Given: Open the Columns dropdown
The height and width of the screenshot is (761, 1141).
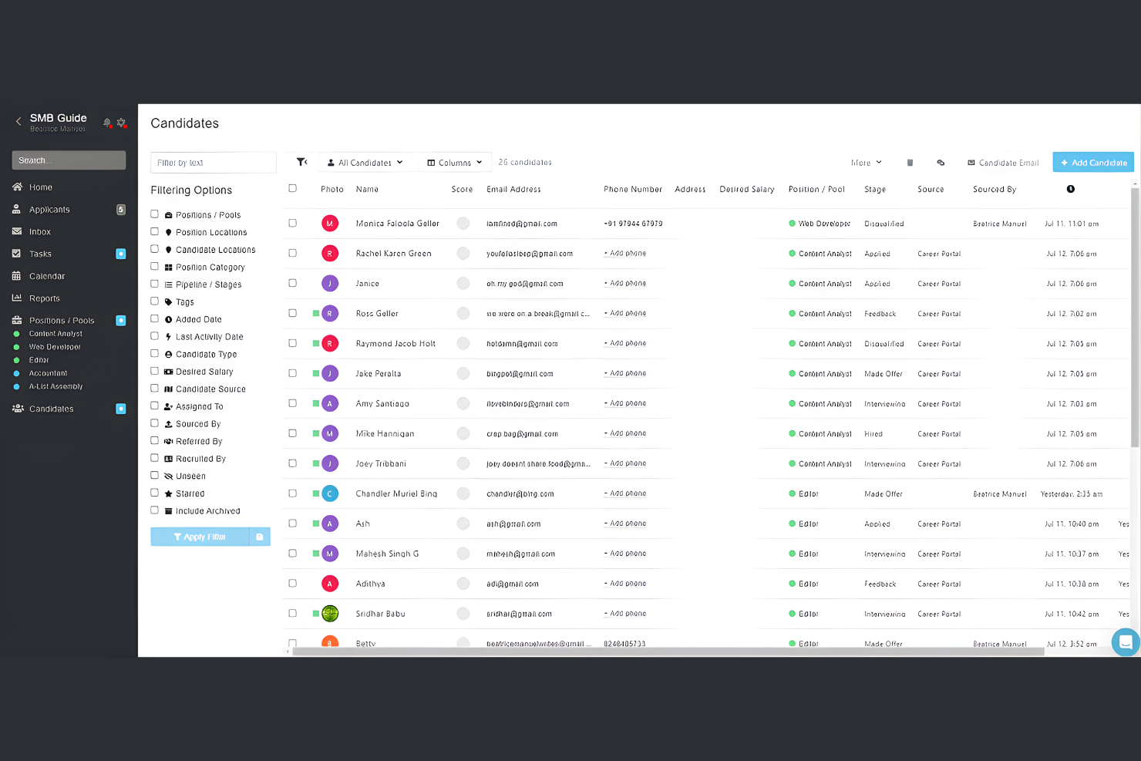Looking at the screenshot, I should (x=455, y=162).
